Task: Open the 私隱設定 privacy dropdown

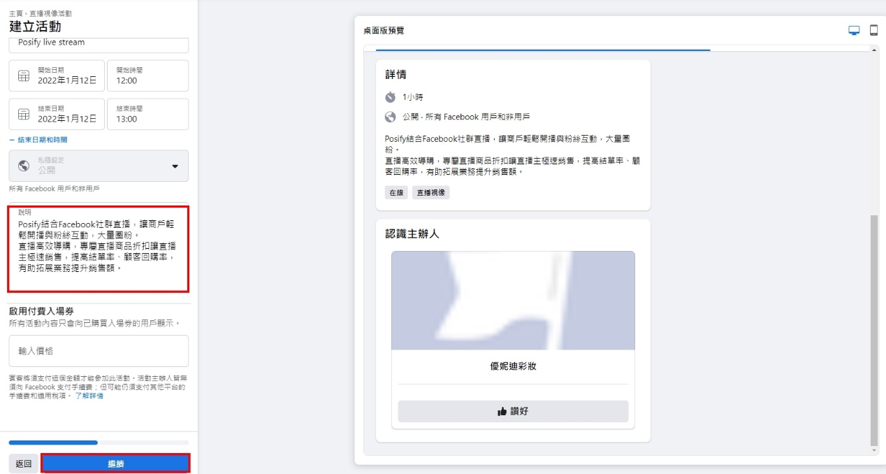Action: (99, 166)
